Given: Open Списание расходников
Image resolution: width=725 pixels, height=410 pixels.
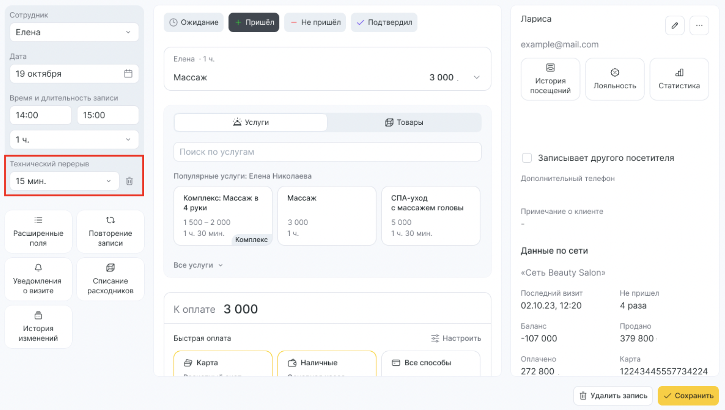Looking at the screenshot, I should pyautogui.click(x=110, y=279).
